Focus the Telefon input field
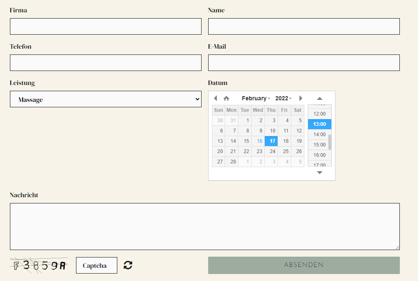This screenshot has width=418, height=281. pyautogui.click(x=106, y=63)
